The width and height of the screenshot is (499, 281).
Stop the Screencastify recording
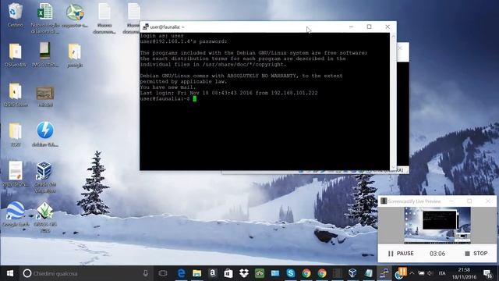point(476,254)
